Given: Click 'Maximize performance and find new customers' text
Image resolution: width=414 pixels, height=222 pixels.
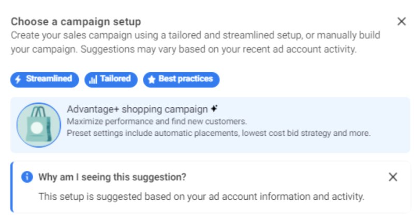Looking at the screenshot, I should pyautogui.click(x=157, y=122).
